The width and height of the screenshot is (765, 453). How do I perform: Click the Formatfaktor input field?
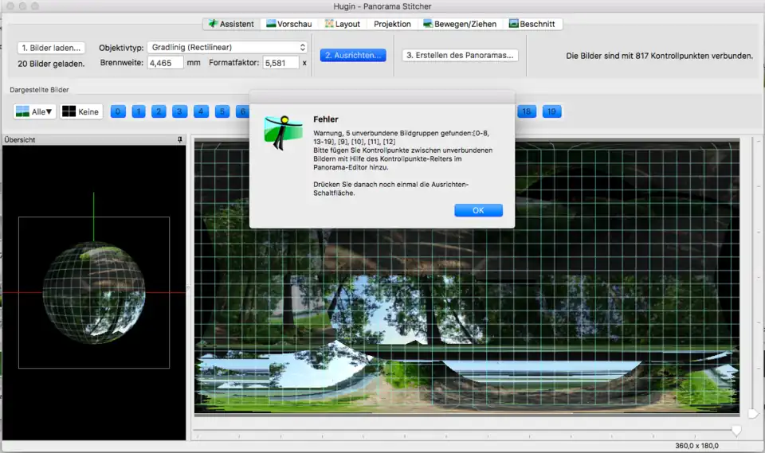(280, 62)
